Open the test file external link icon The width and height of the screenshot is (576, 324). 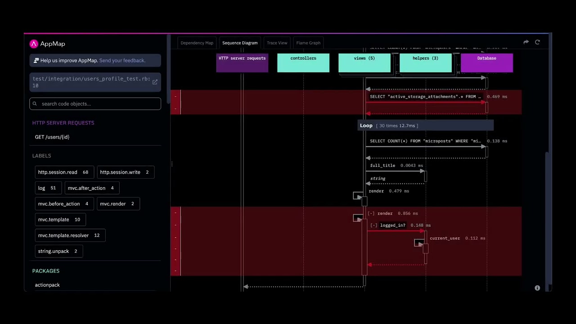(x=155, y=82)
